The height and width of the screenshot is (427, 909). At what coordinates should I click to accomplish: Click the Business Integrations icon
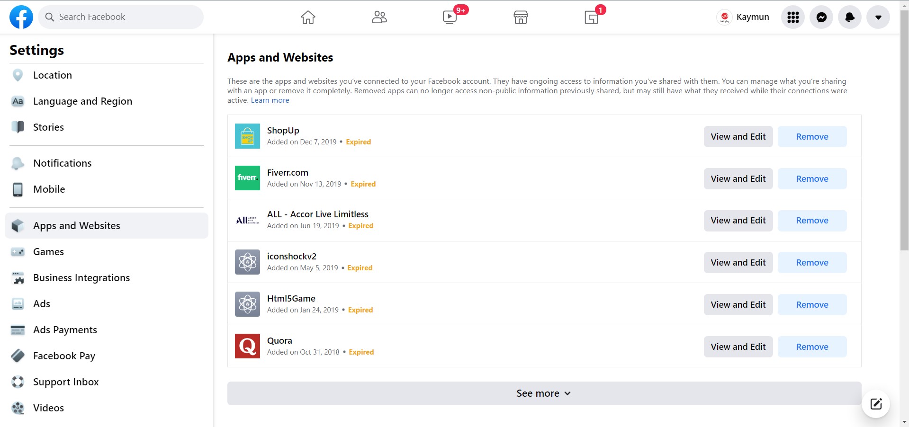click(18, 278)
